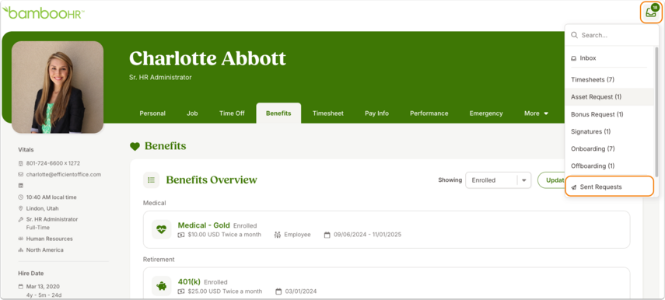Click the location pin icon beside Lindon
Viewport: 665px width, 300px height.
tap(20, 208)
